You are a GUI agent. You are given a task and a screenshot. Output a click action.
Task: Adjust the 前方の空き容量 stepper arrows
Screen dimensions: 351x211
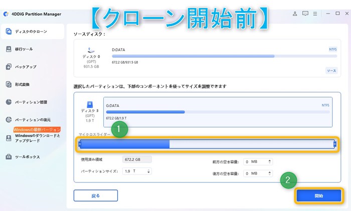270,161
